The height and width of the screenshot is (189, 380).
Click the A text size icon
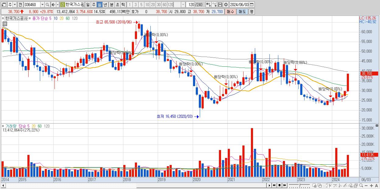[x=376, y=185]
